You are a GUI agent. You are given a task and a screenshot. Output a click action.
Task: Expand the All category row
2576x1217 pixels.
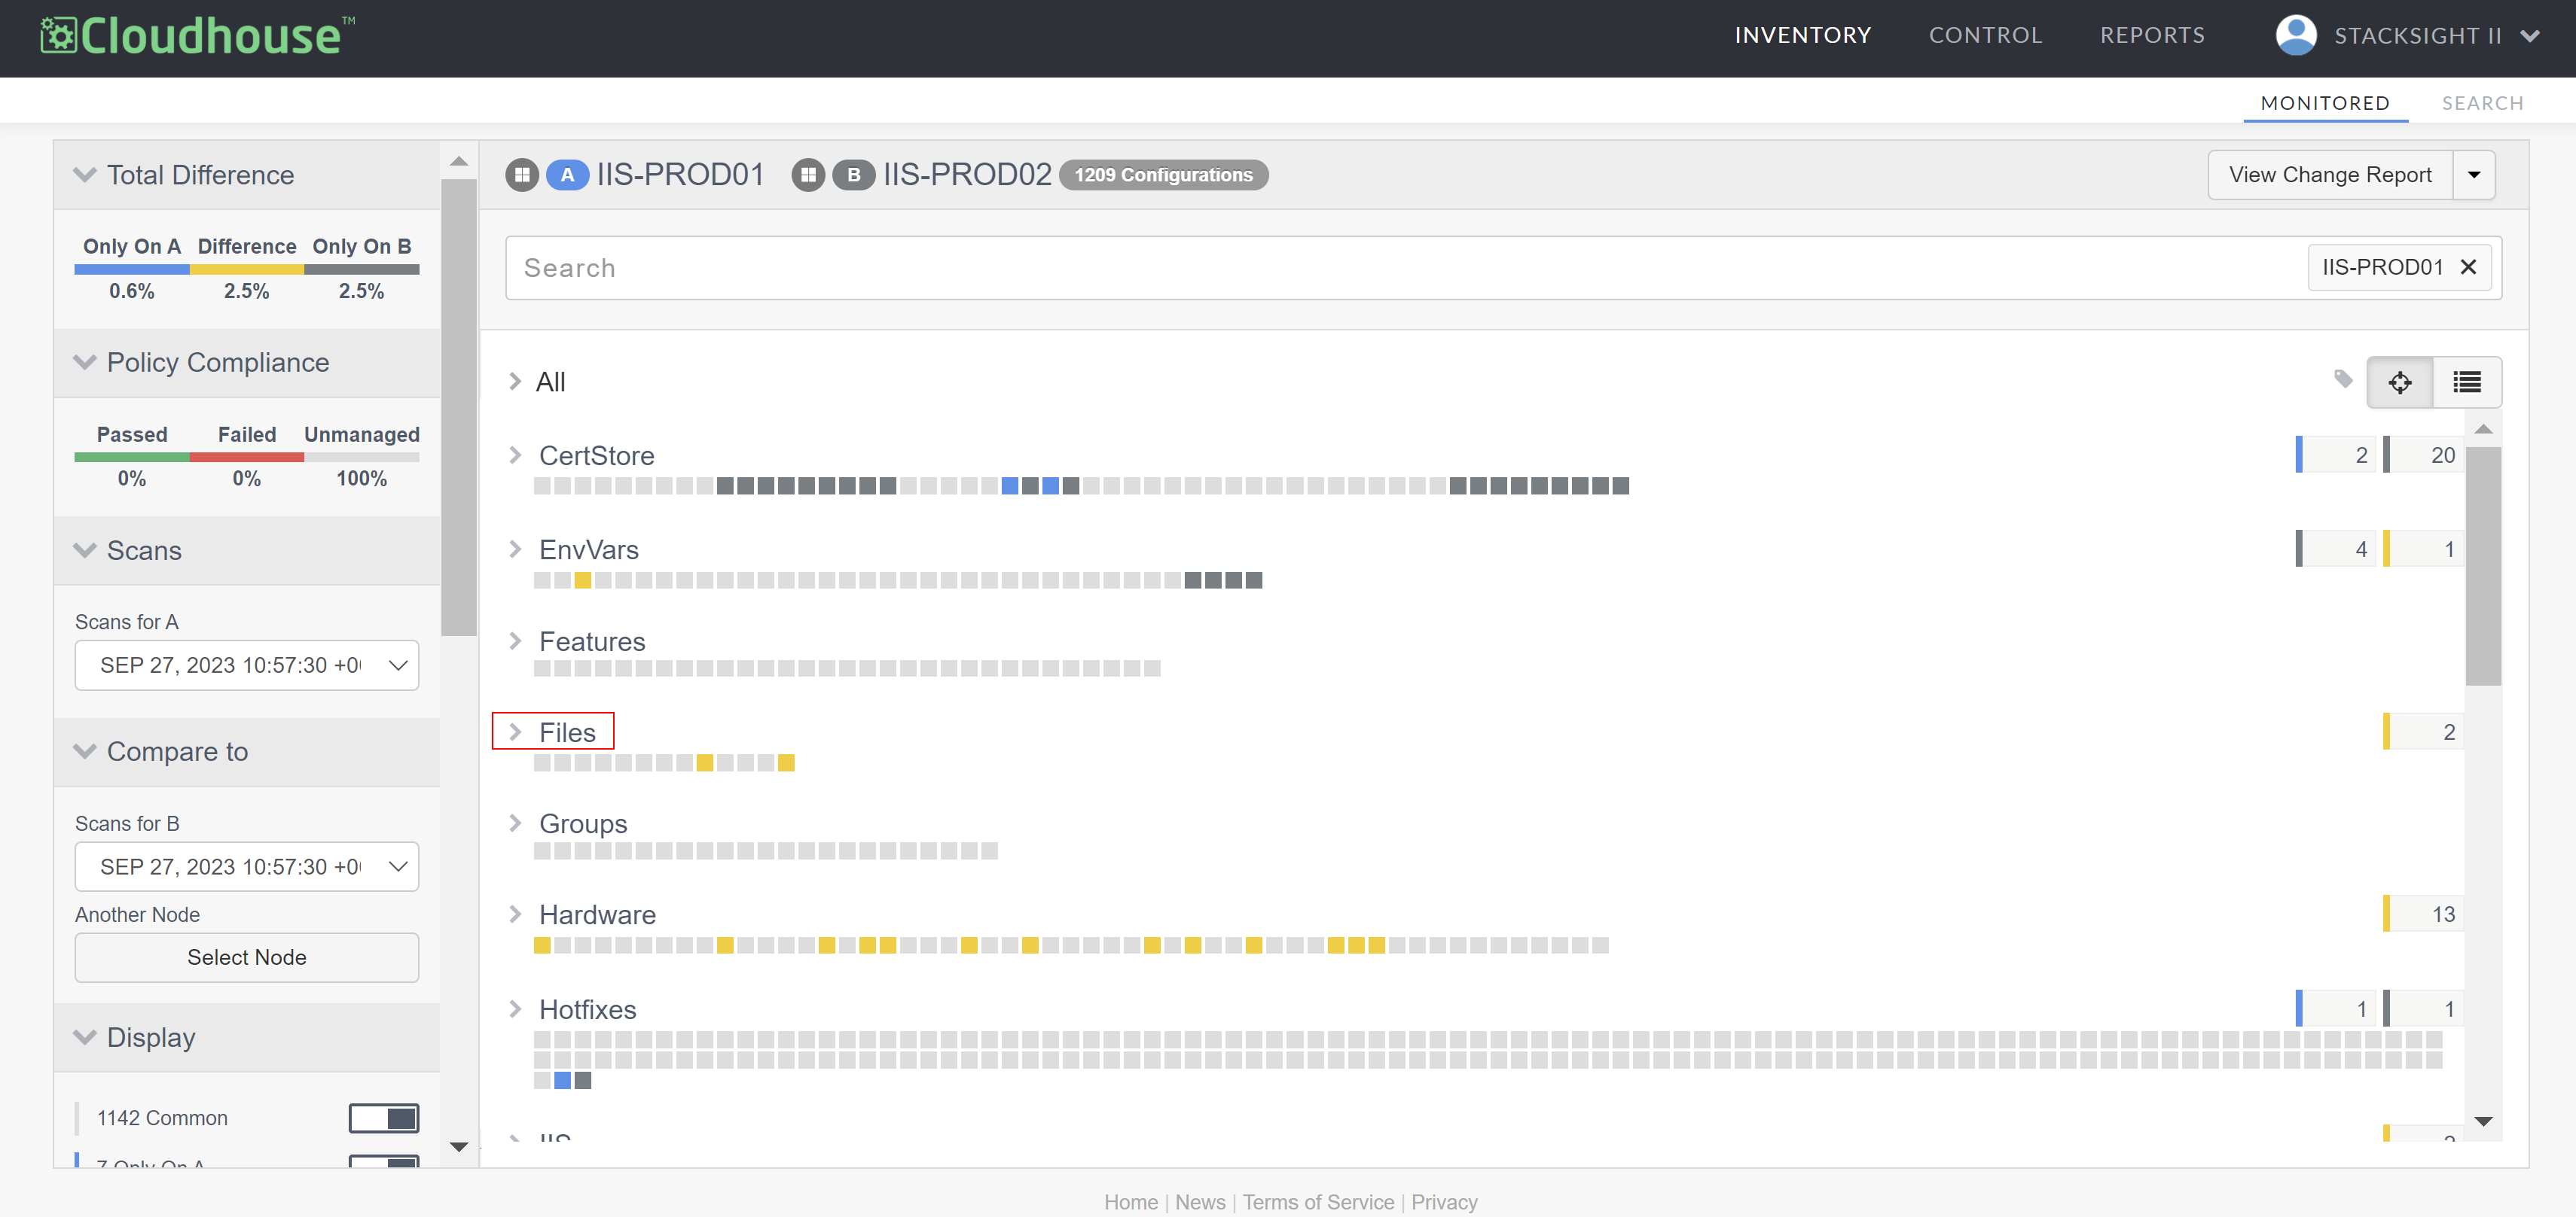pyautogui.click(x=515, y=381)
